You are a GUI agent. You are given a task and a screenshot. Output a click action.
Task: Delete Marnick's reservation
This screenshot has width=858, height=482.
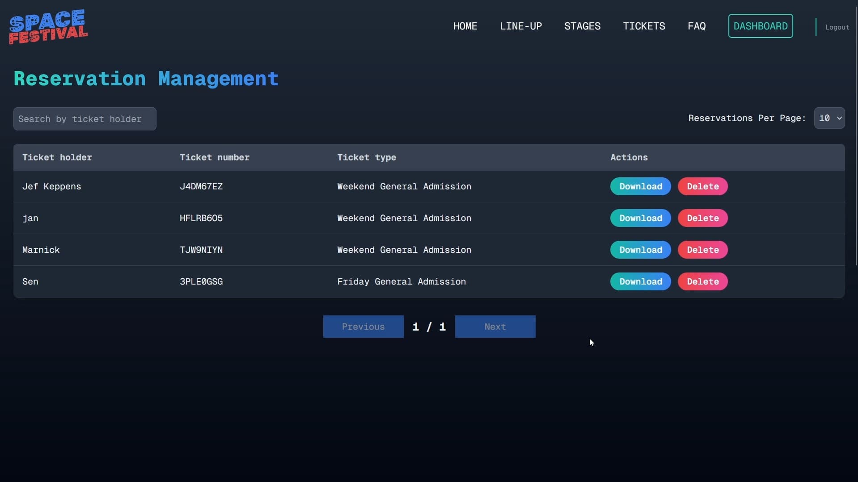point(702,250)
